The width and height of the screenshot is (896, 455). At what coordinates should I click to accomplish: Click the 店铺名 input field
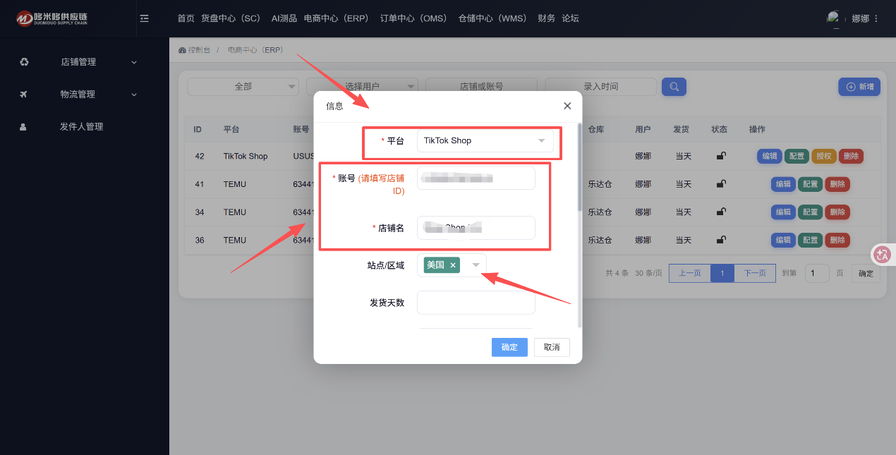[476, 228]
